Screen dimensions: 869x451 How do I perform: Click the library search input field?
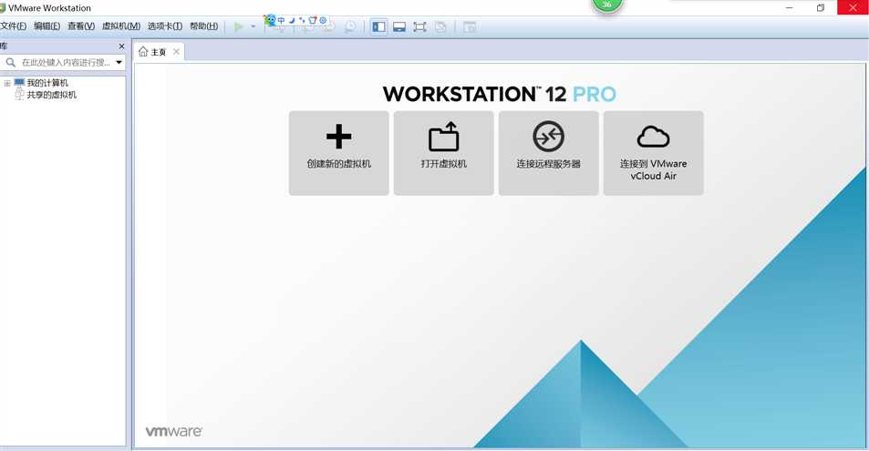(65, 63)
